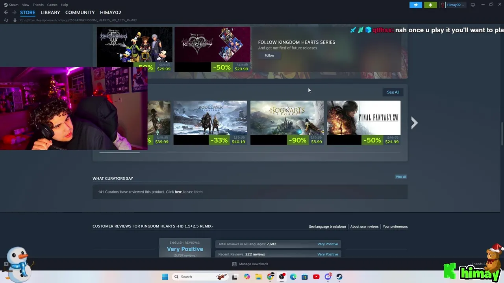Open Google Chrome from the taskbar
This screenshot has width=504, height=283.
[x=270, y=277]
